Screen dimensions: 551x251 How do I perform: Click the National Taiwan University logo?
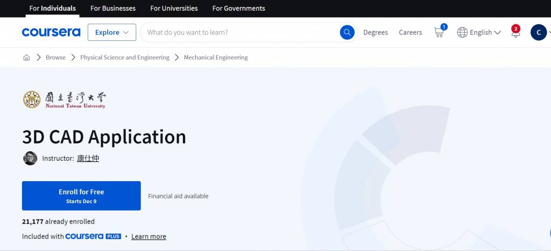(64, 99)
